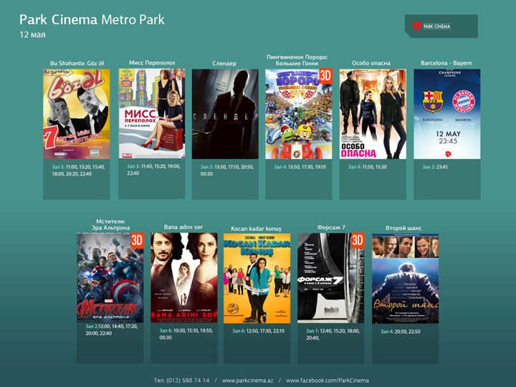Screen dimensions: 516x387
Task: Click the Barcelona - Bayern title
Action: (446, 63)
